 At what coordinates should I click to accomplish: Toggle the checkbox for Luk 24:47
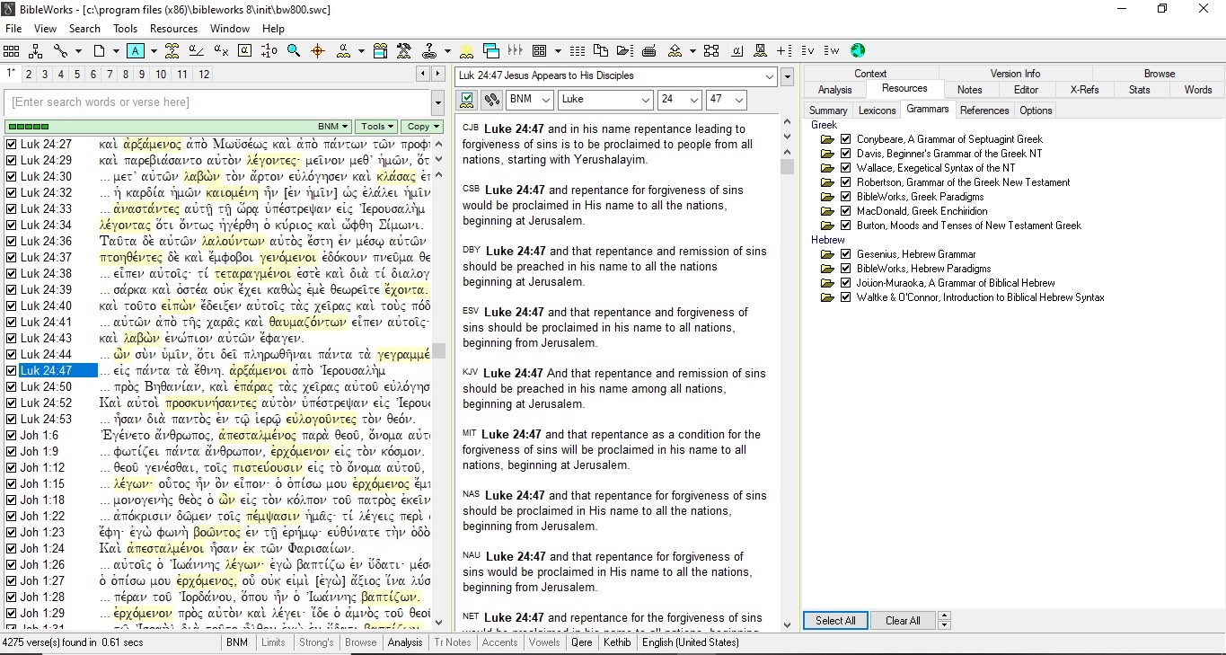click(x=11, y=370)
